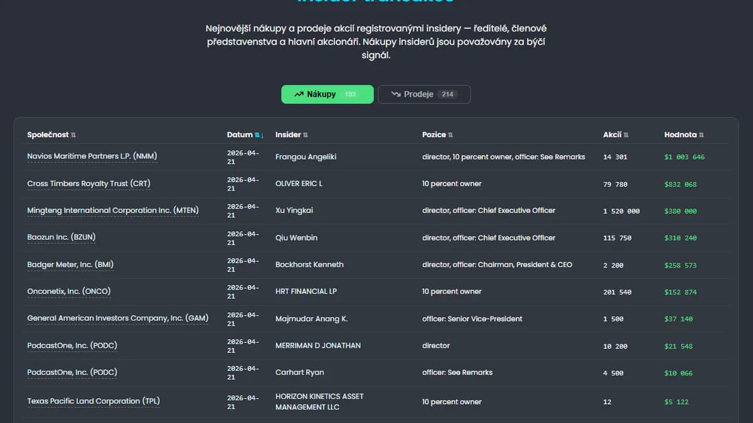The width and height of the screenshot is (753, 423).
Task: Click share count 14 301
Action: (615, 157)
